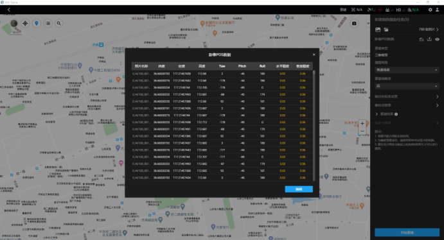This screenshot has width=444, height=240.
Task: Open the map search magnifier
Action: pyautogui.click(x=59, y=24)
